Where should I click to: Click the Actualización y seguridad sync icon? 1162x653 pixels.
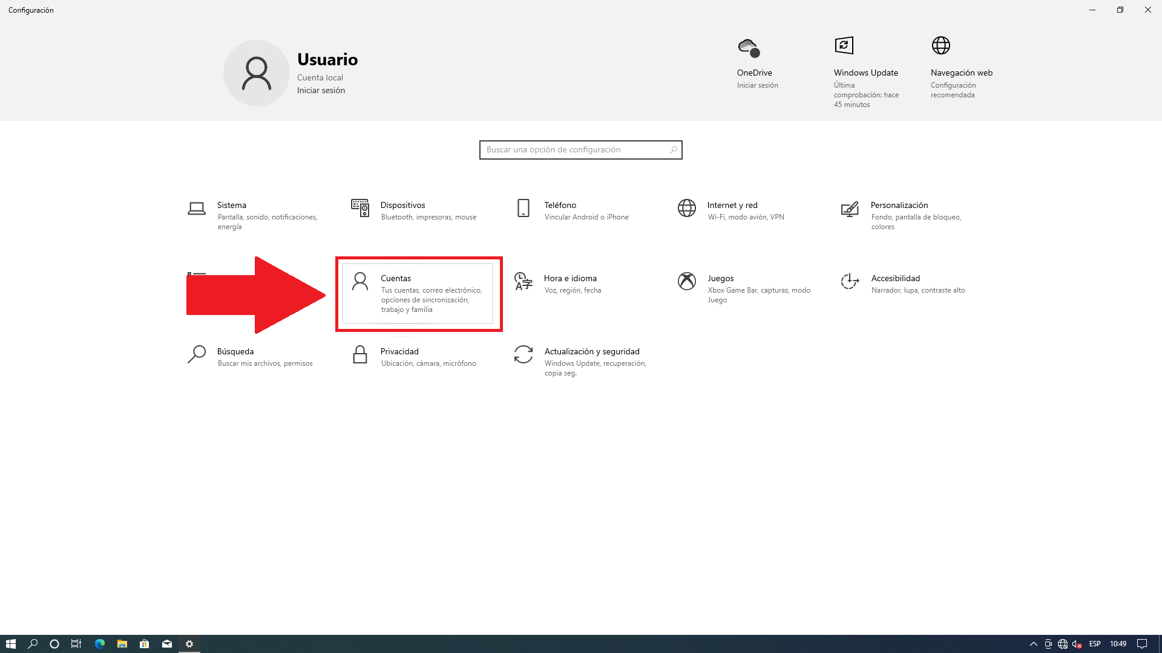524,354
